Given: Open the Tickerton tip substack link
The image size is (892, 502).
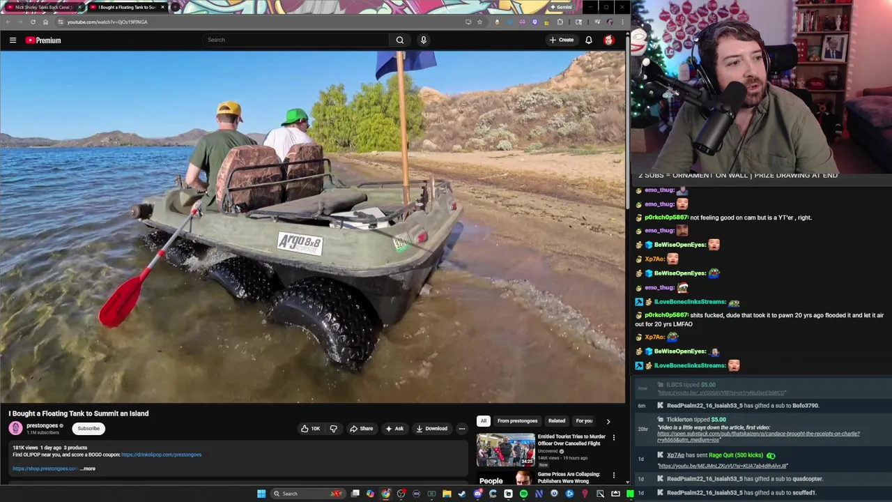Looking at the screenshot, I should [758, 436].
